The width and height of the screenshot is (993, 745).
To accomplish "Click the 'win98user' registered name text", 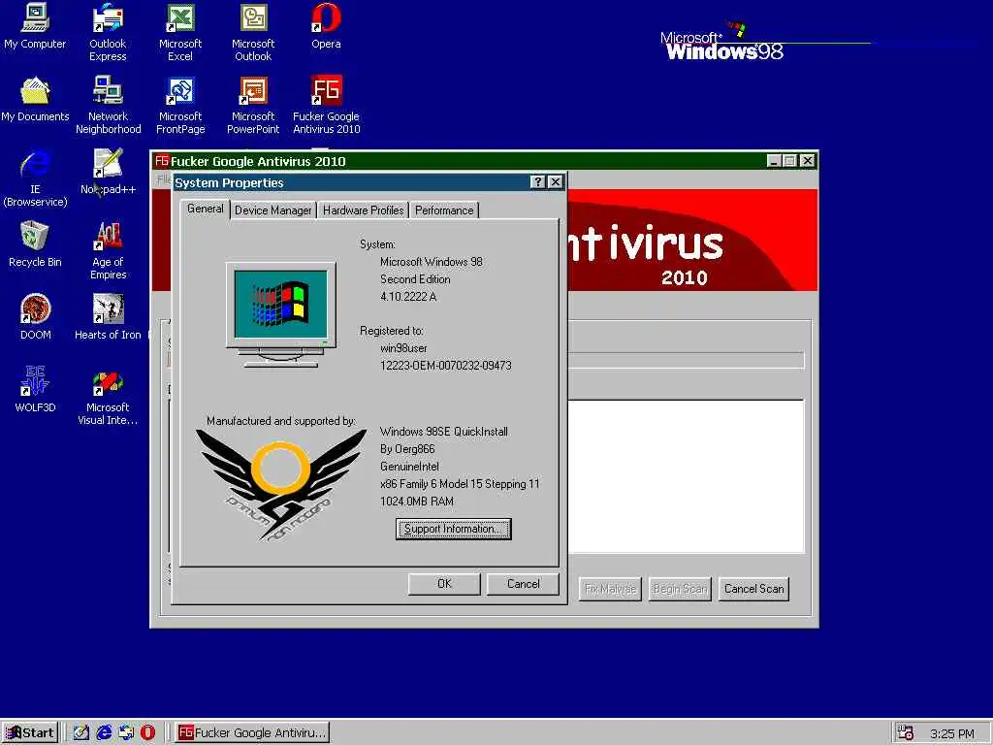I will [403, 348].
